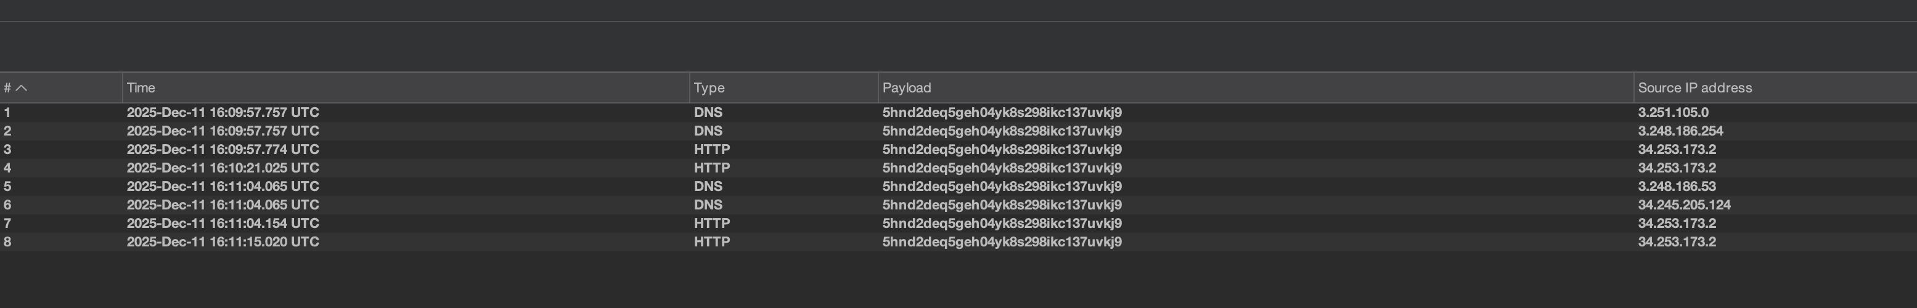Viewport: 1917px width, 308px height.
Task: Click the payload cell in row 6
Action: [x=1002, y=205]
